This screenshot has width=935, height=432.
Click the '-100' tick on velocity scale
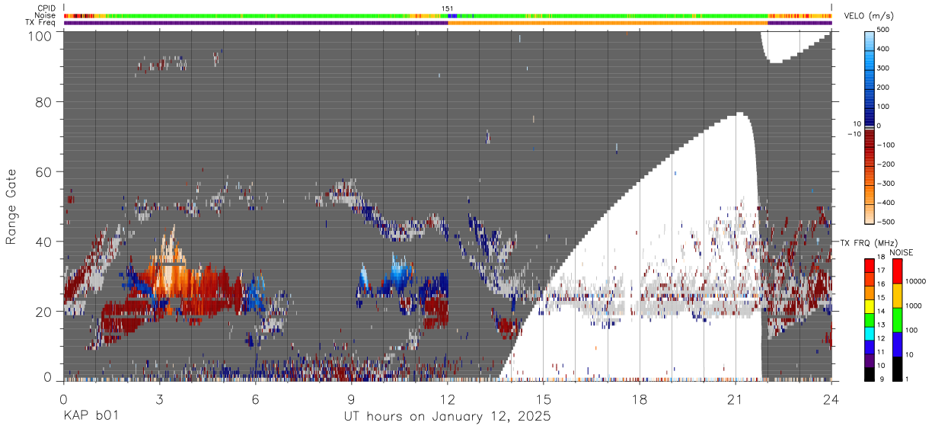(x=885, y=145)
